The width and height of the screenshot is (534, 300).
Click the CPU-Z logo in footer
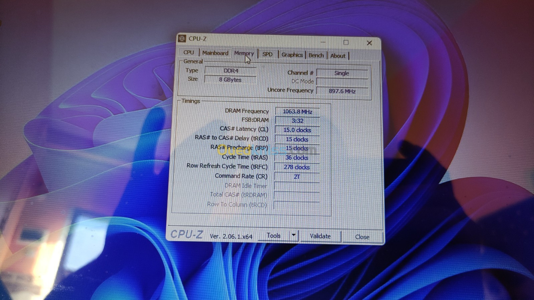tap(187, 234)
